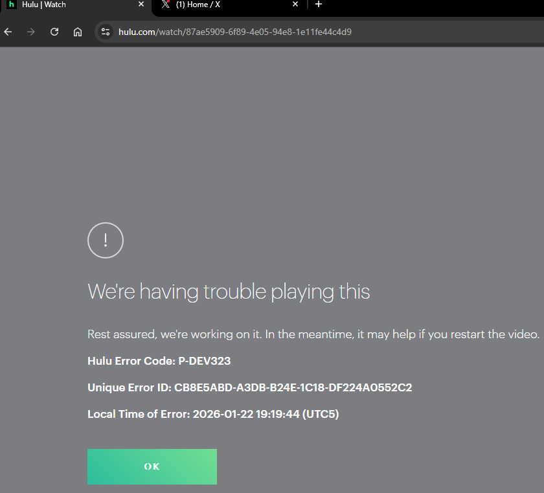Open the browser Home page icon
The height and width of the screenshot is (493, 544).
[78, 32]
